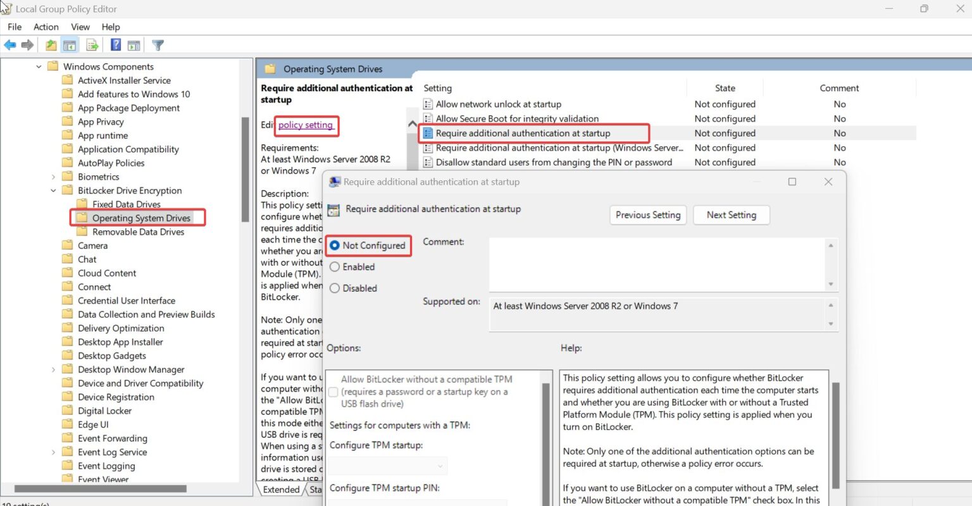This screenshot has height=506, width=972.
Task: Click the policy setting link
Action: [306, 126]
